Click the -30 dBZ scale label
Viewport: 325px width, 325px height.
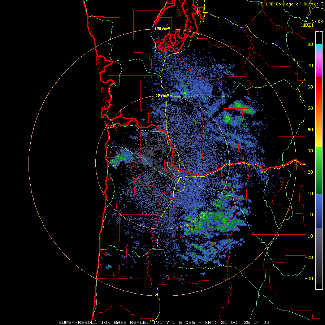(x=309, y=278)
